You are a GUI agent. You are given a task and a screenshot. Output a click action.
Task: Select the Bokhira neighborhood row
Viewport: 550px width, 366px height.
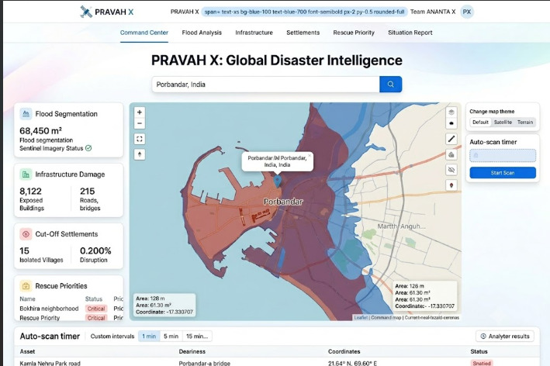tap(71, 309)
